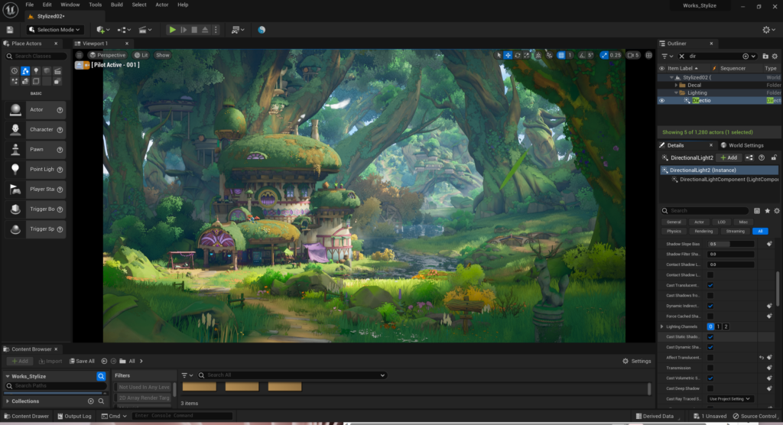
Task: Open the viewport hamburger options menu
Action: [80, 55]
